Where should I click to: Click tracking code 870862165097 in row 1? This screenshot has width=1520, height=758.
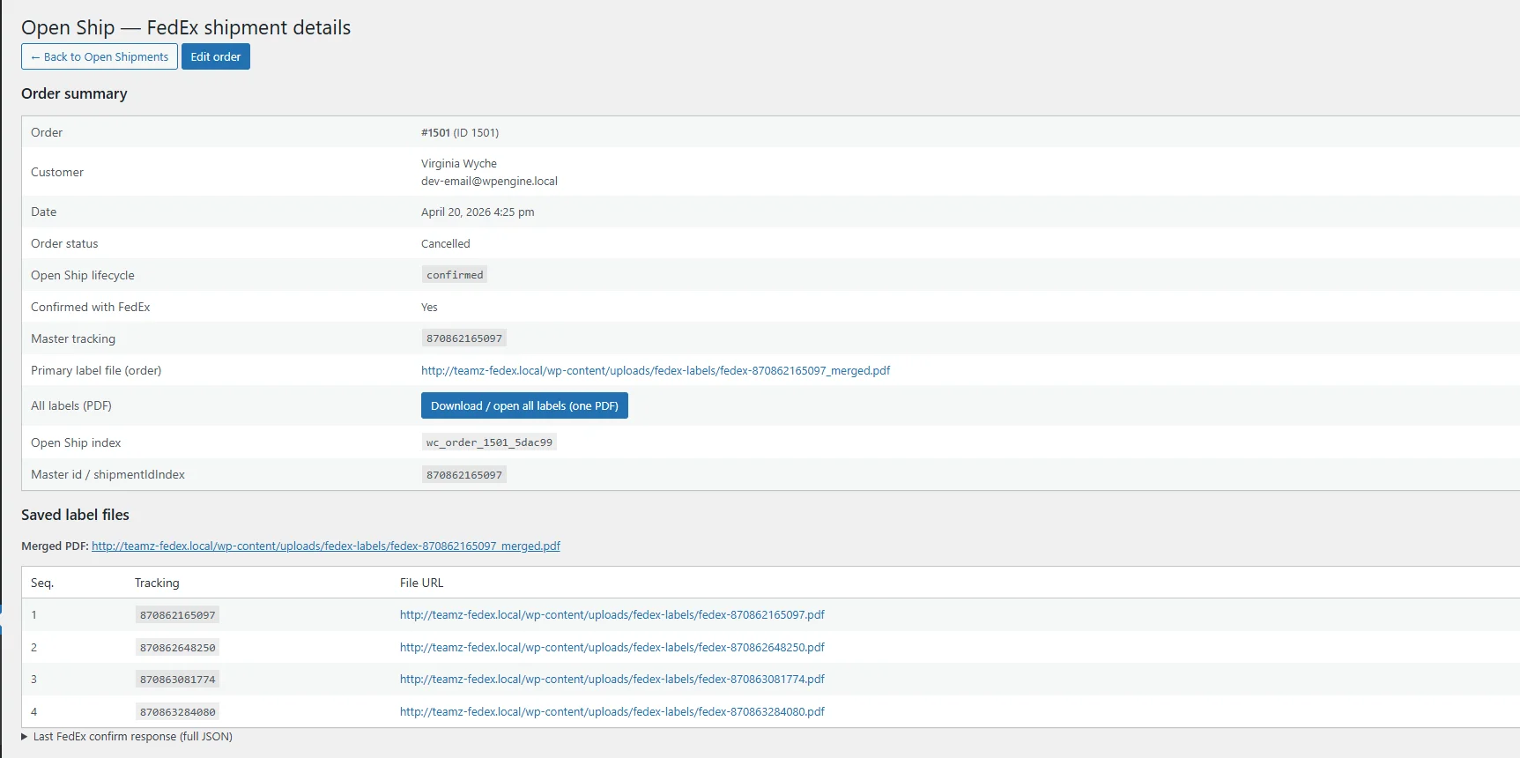point(177,614)
